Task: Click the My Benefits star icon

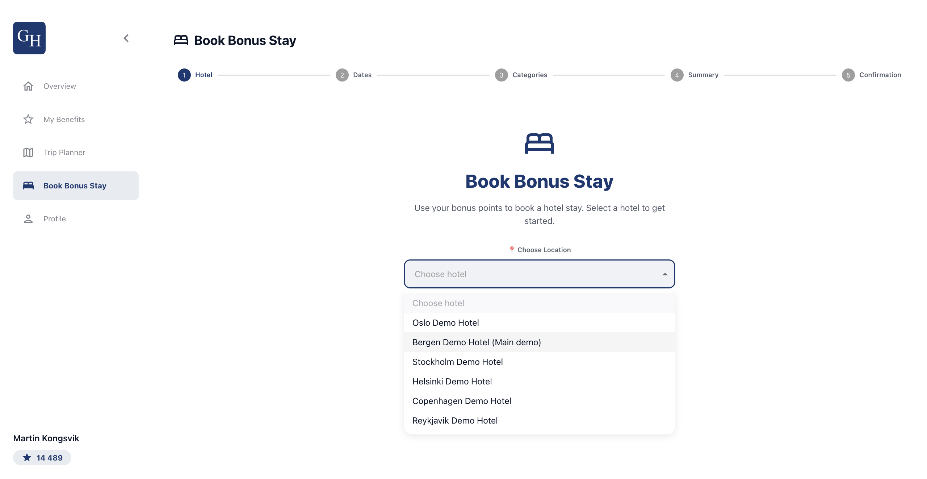Action: (28, 119)
